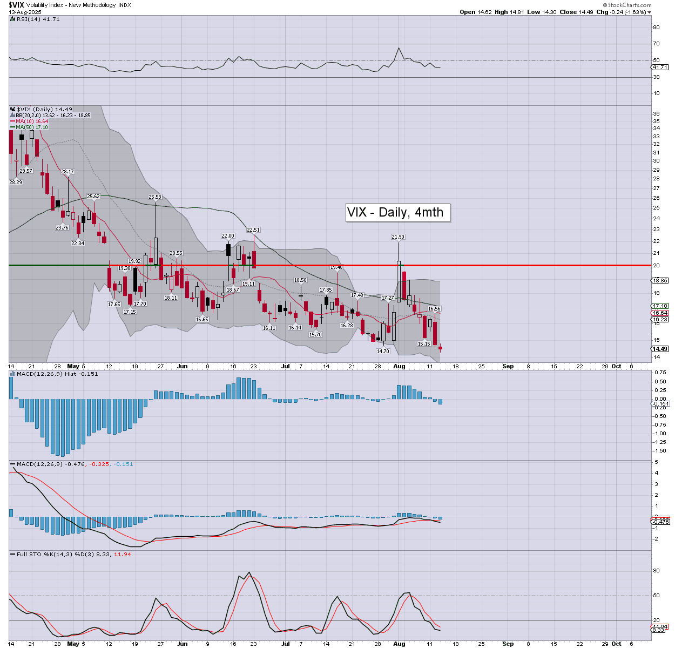Click the Full STO %K legend line marker
Image resolution: width=675 pixels, height=648 pixels.
coord(12,554)
